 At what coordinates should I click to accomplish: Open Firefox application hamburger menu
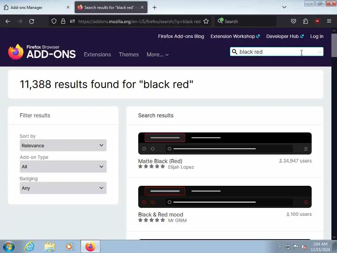click(x=329, y=21)
